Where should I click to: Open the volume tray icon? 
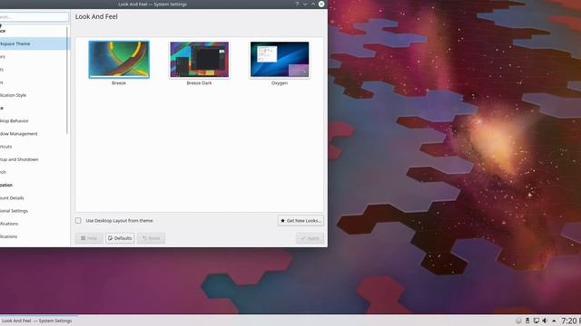coord(545,321)
